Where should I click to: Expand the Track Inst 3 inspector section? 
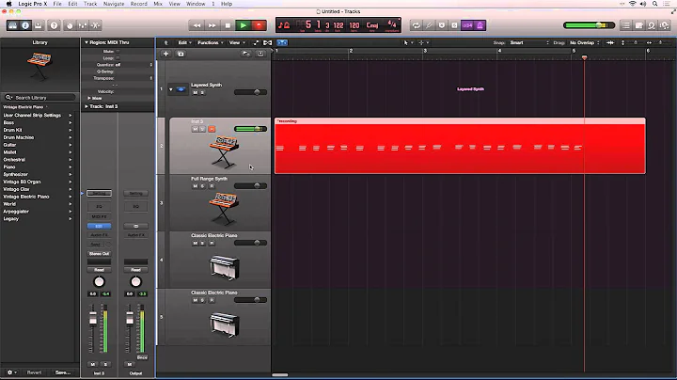point(87,106)
